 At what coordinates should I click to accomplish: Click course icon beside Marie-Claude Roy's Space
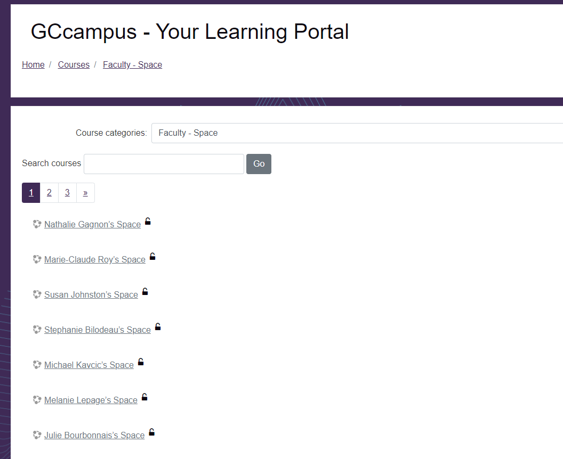click(37, 259)
